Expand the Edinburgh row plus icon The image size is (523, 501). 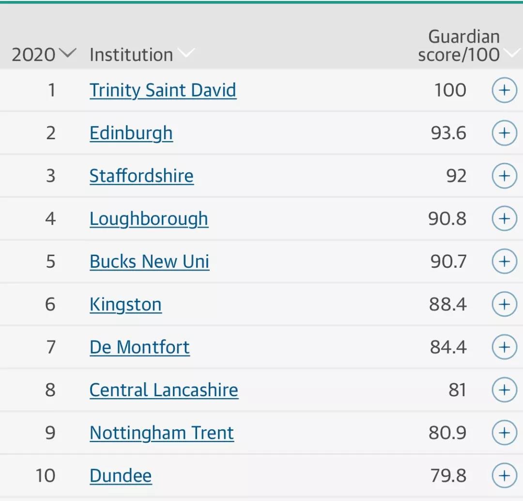point(504,133)
